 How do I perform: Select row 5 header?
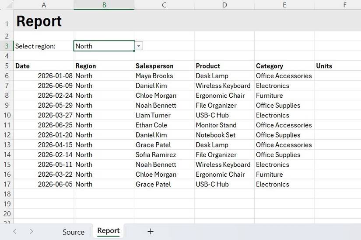point(7,66)
